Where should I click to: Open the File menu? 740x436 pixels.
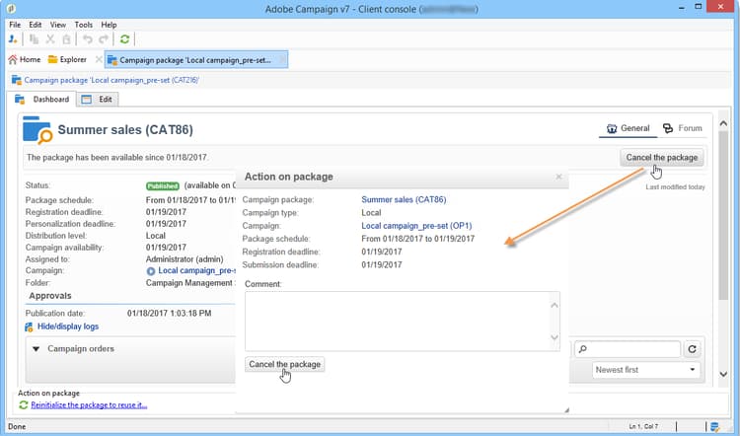[15, 25]
